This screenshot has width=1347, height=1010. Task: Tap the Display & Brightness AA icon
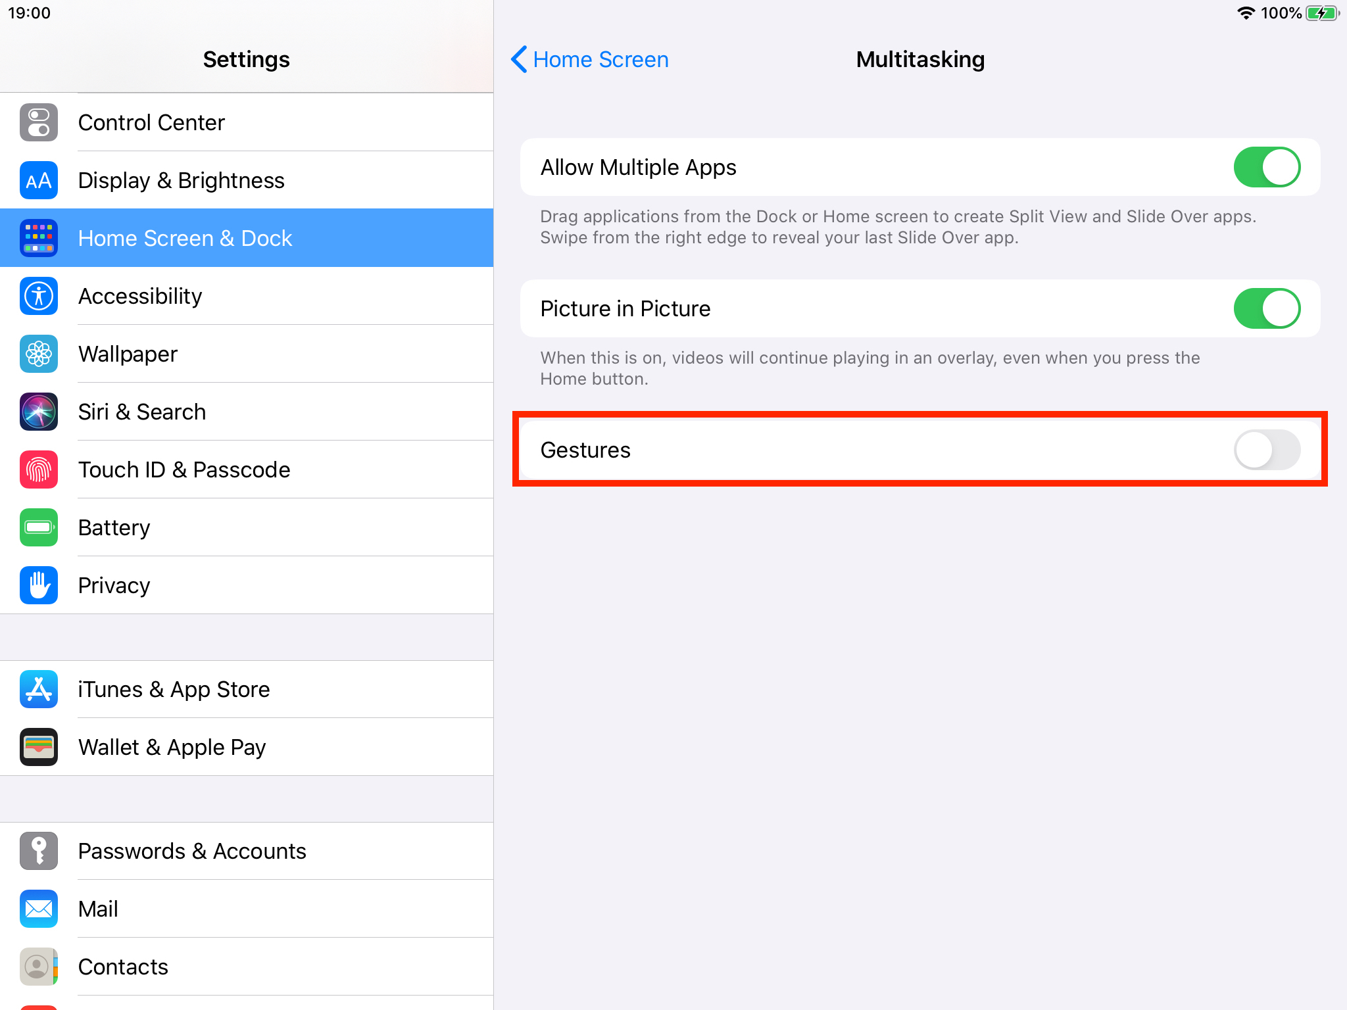[x=39, y=180]
